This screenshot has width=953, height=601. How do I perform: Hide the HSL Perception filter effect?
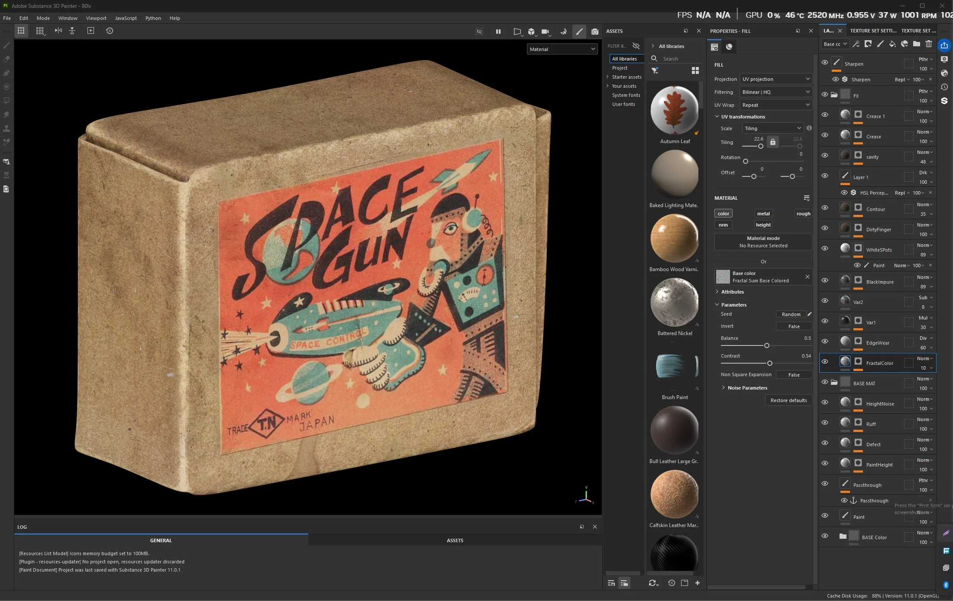click(844, 193)
